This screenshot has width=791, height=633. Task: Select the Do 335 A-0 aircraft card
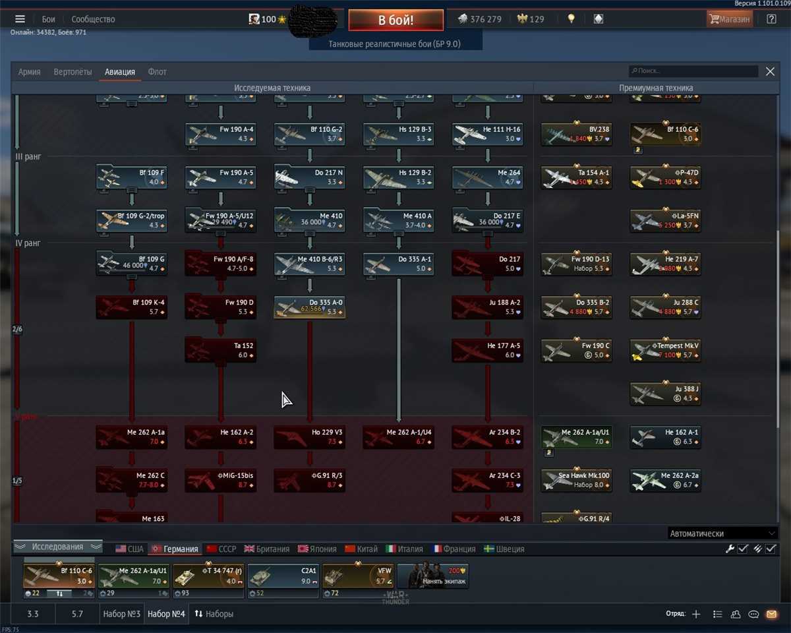coord(310,307)
